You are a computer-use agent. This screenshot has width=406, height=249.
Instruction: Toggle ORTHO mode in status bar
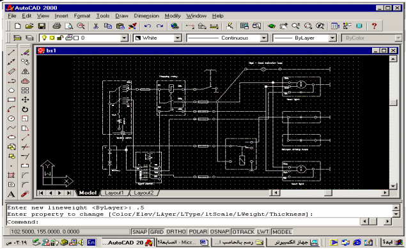click(176, 232)
